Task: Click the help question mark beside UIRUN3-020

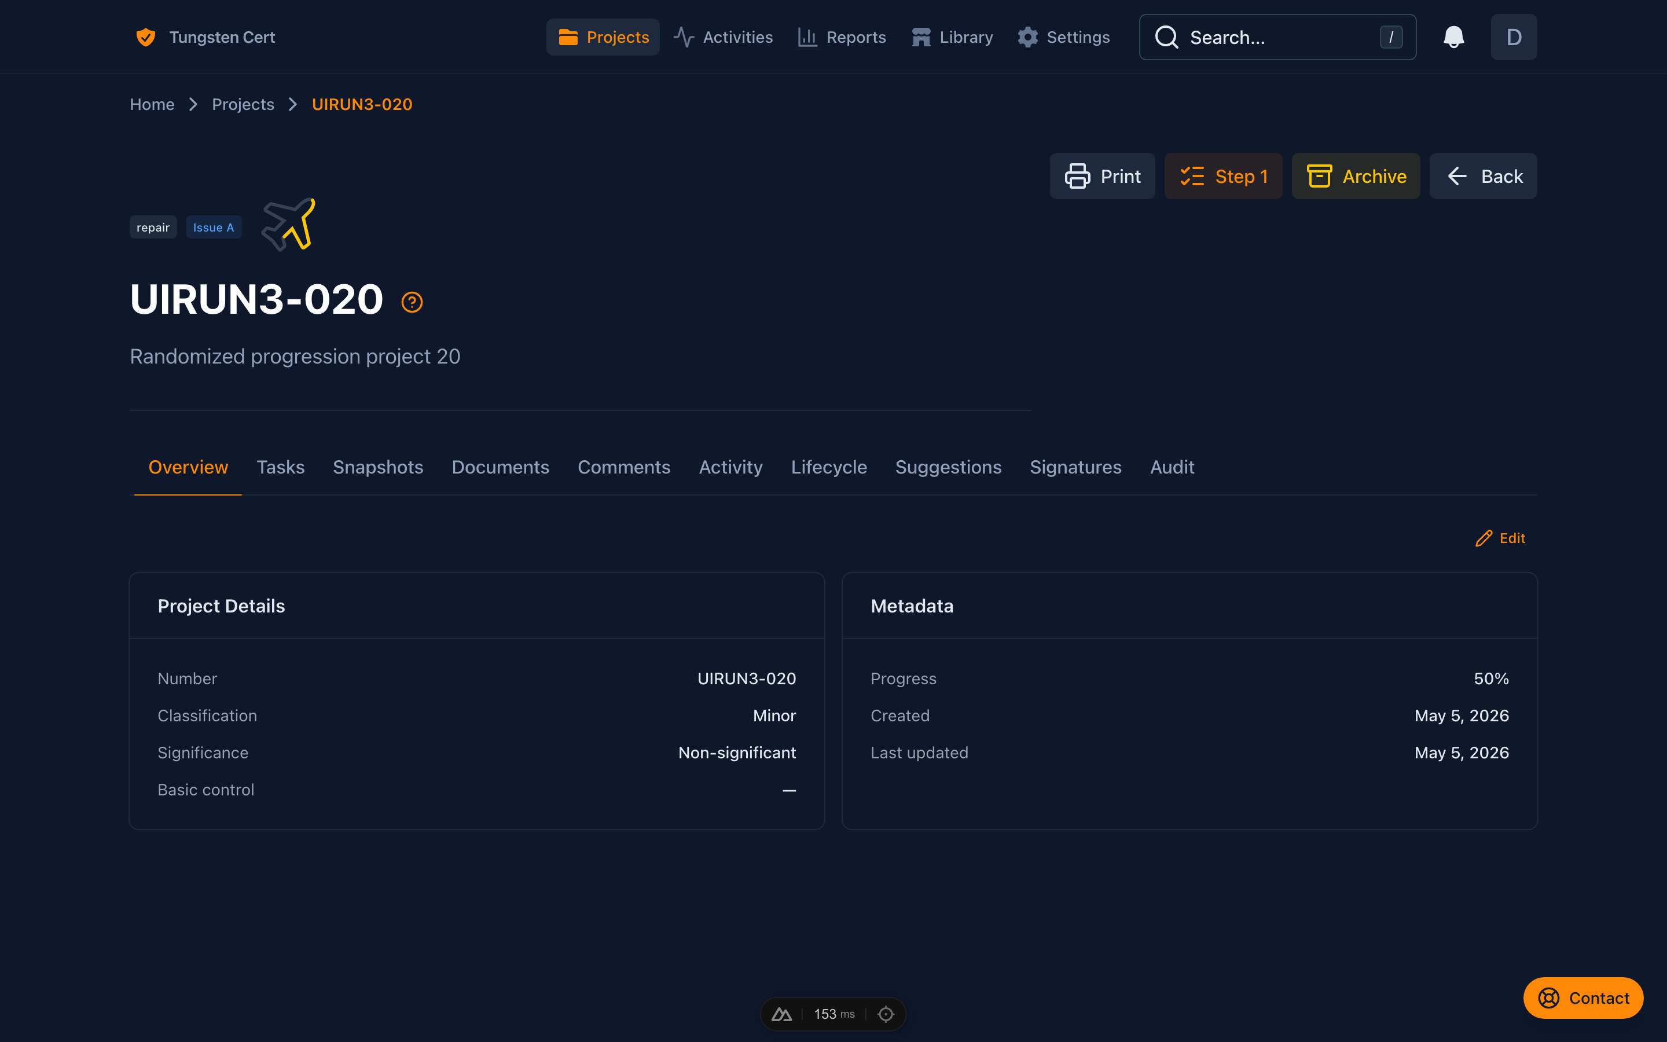Action: click(x=412, y=302)
